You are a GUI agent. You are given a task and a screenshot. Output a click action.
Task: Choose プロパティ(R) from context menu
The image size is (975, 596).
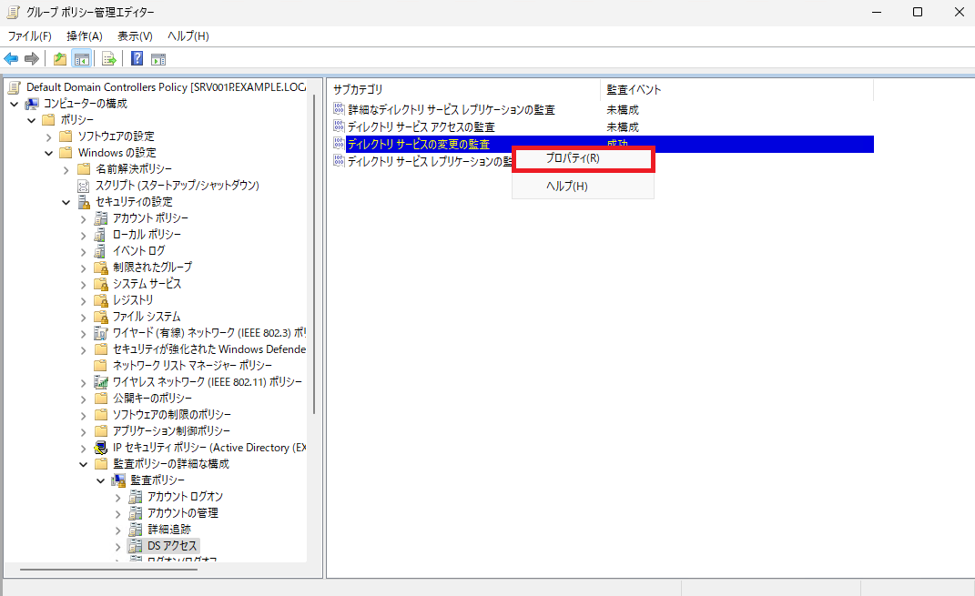click(x=584, y=158)
